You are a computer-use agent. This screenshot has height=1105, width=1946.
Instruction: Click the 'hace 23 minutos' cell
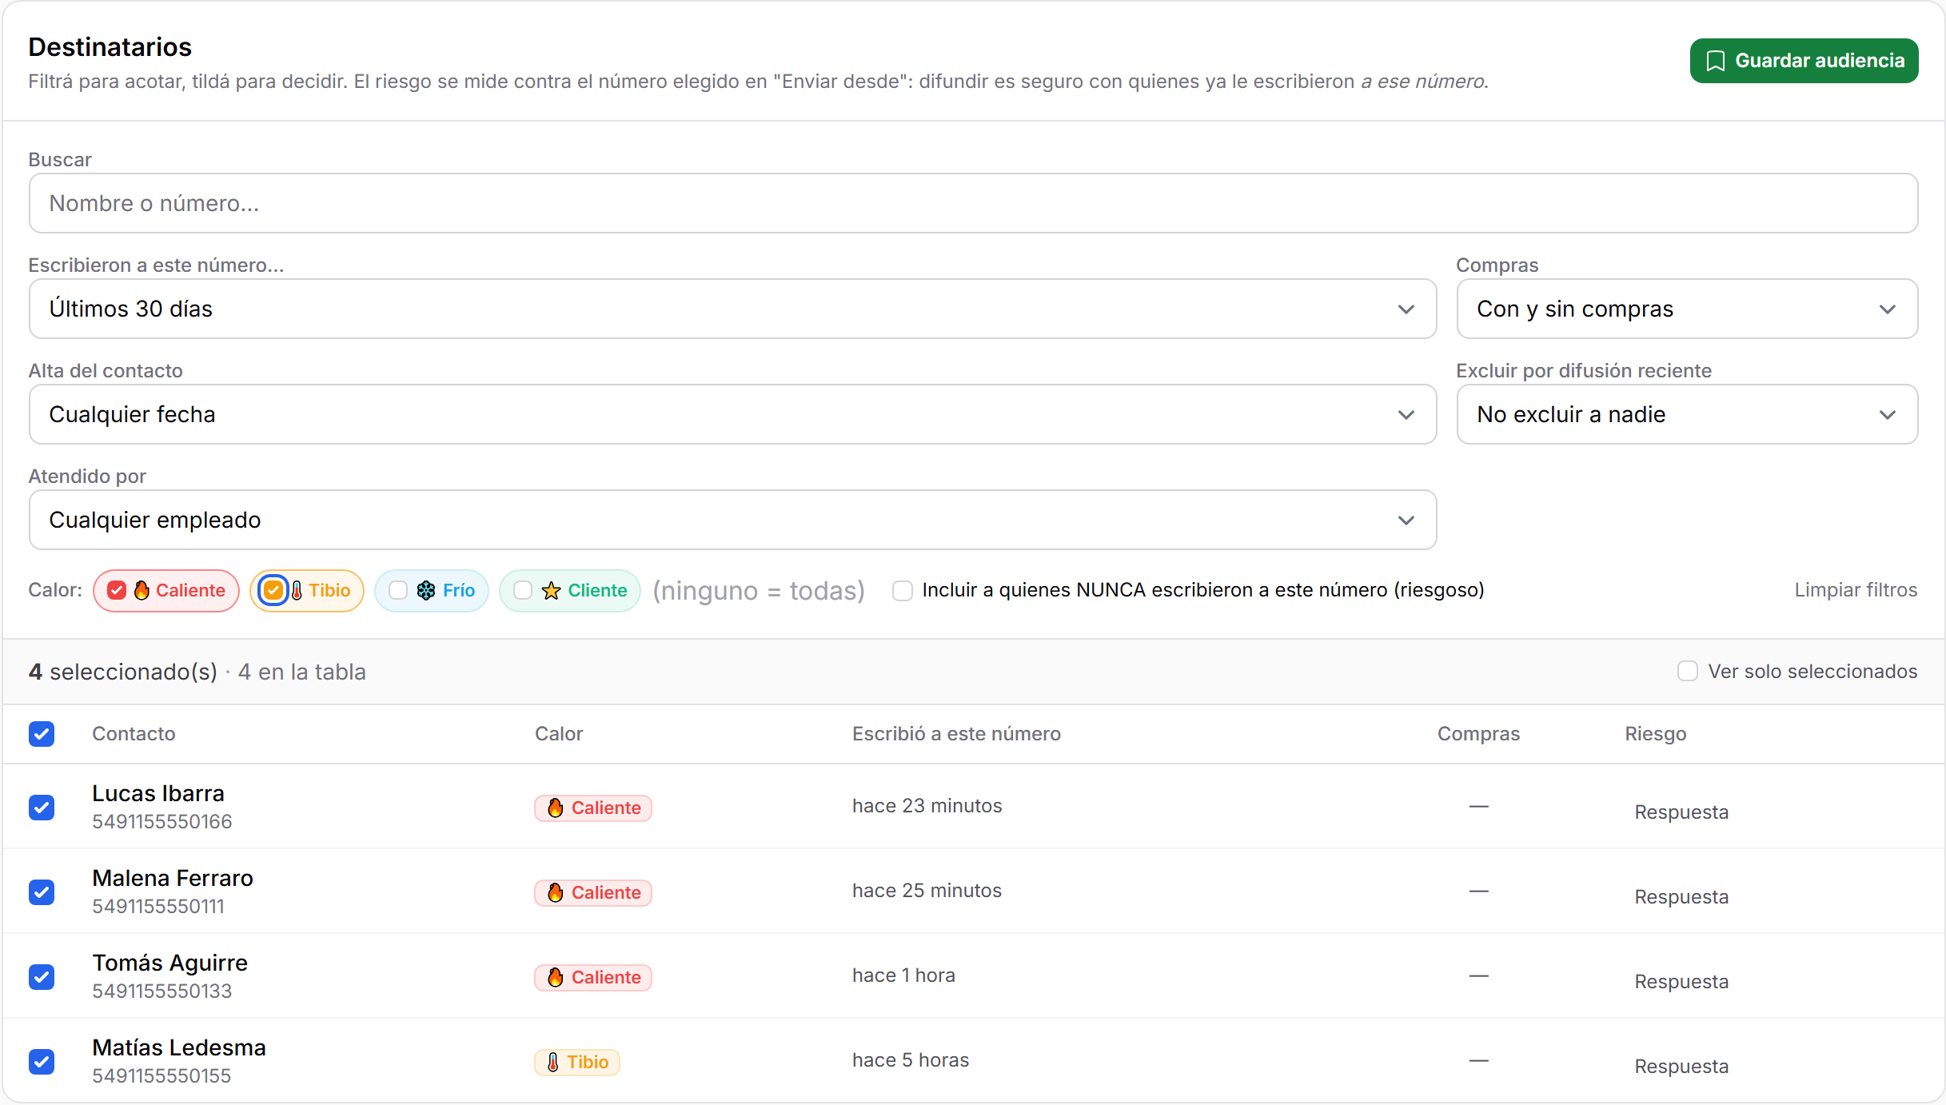927,806
